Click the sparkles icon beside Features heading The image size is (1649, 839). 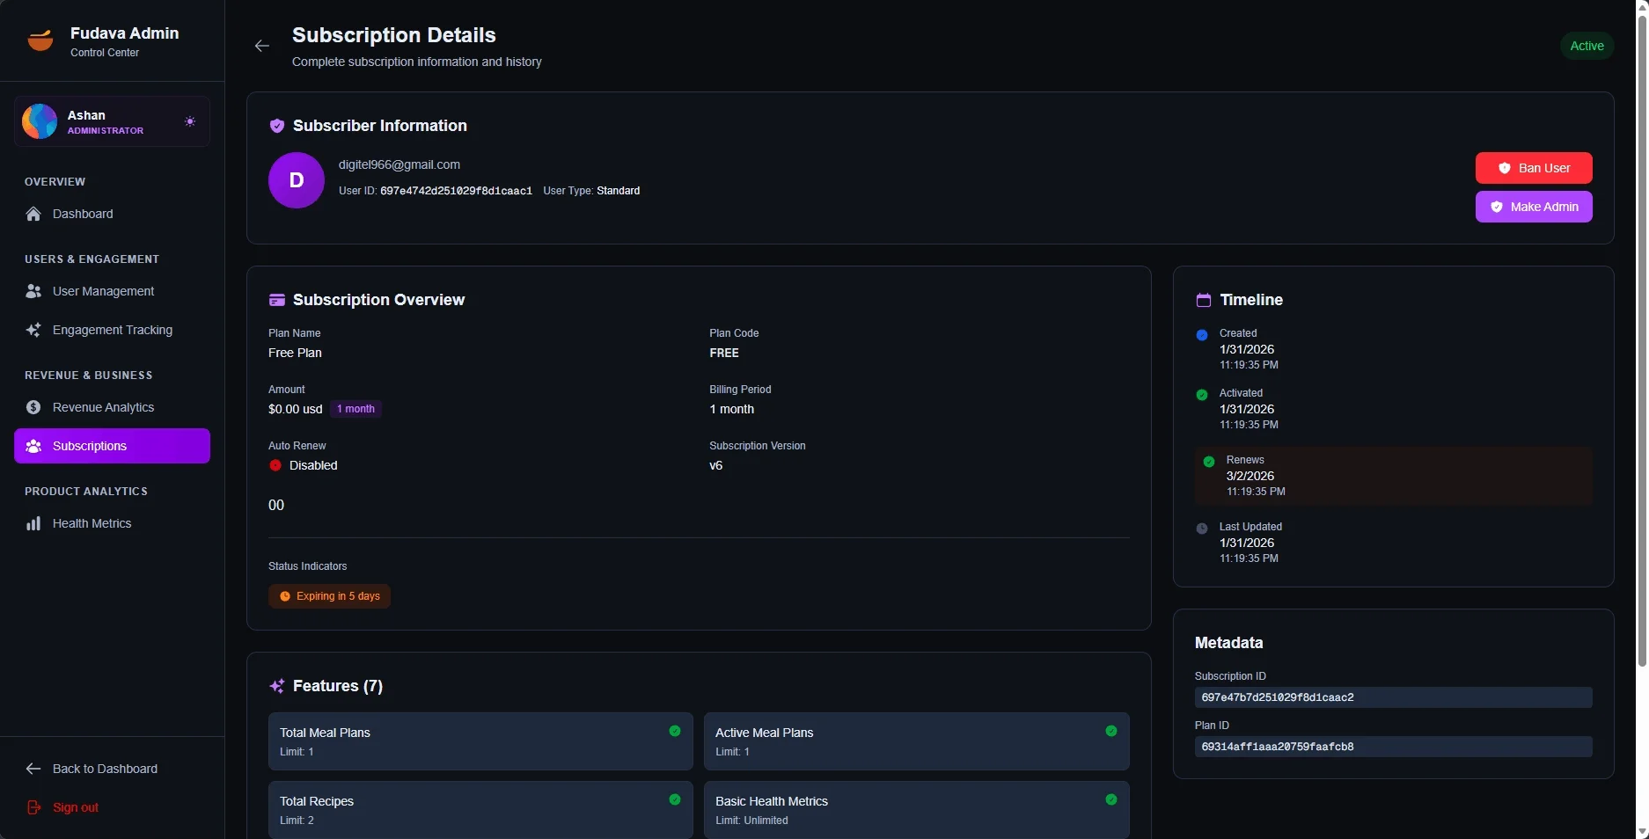click(x=277, y=686)
